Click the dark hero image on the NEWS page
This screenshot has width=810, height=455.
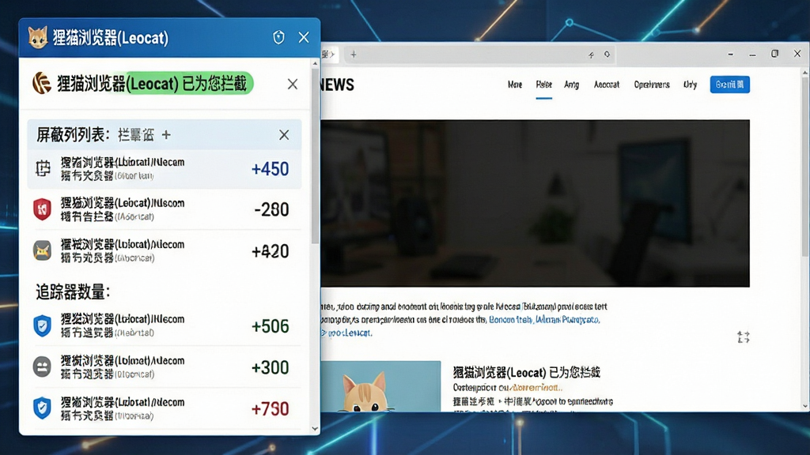(x=535, y=203)
